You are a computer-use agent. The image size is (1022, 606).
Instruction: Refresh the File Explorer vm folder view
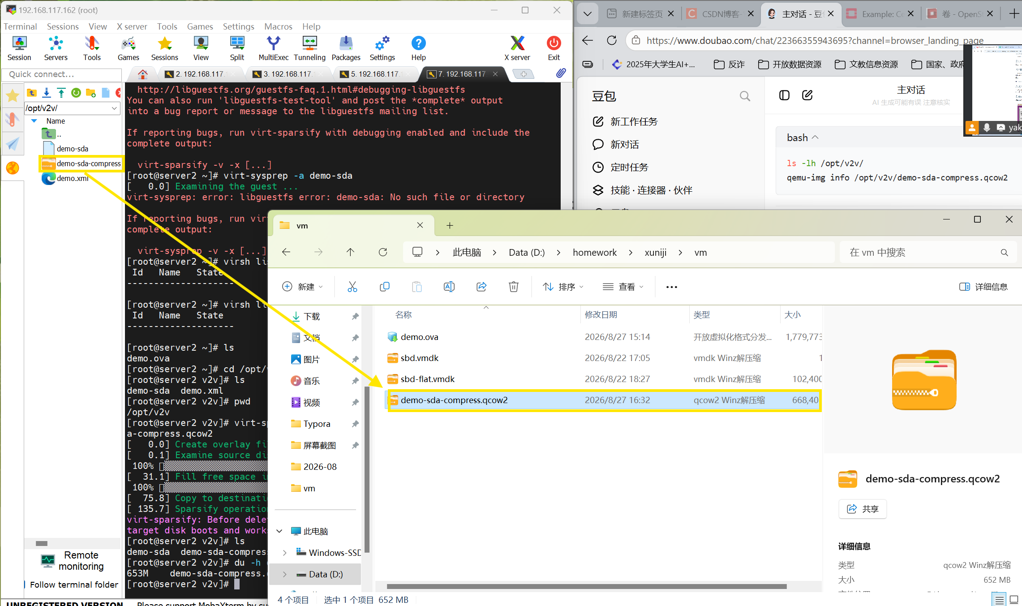[x=383, y=252]
